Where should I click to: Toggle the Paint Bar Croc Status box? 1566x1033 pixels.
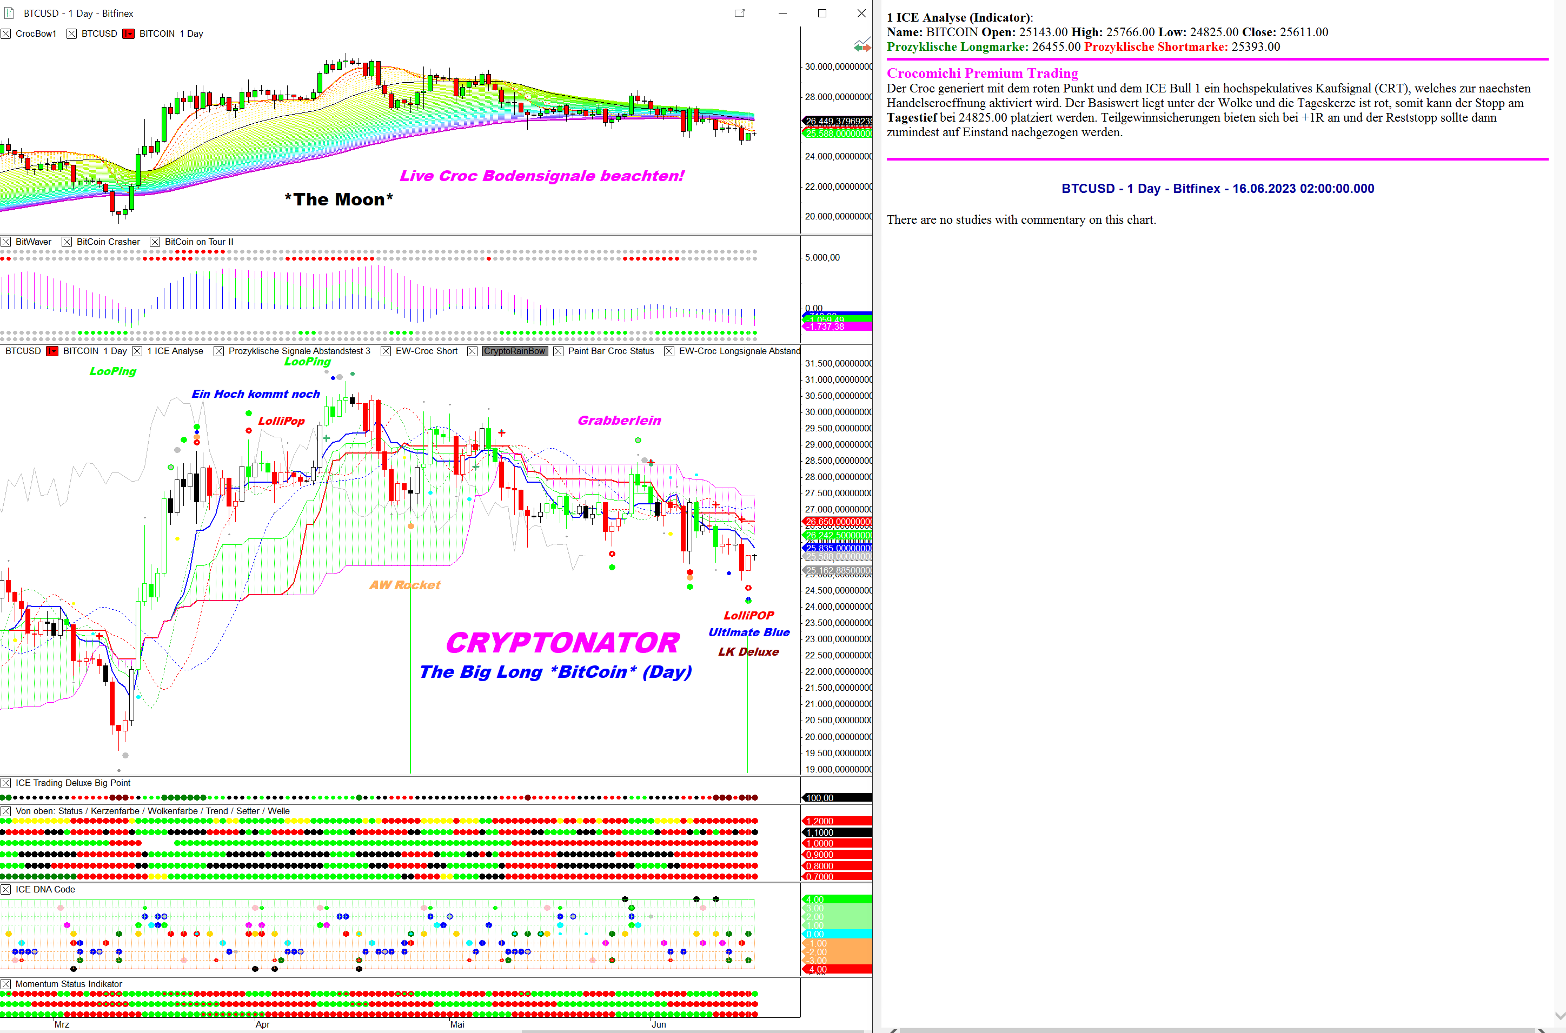(558, 351)
